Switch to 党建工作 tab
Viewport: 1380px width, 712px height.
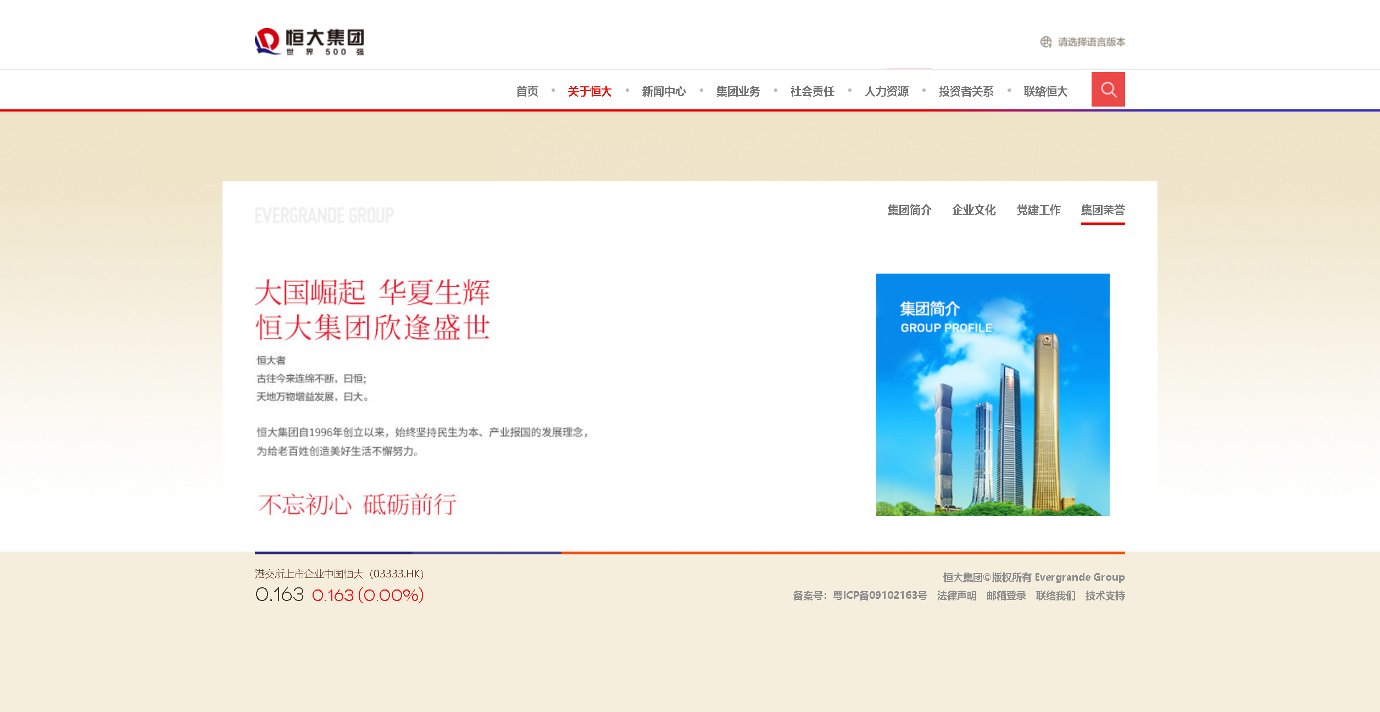pos(1038,210)
